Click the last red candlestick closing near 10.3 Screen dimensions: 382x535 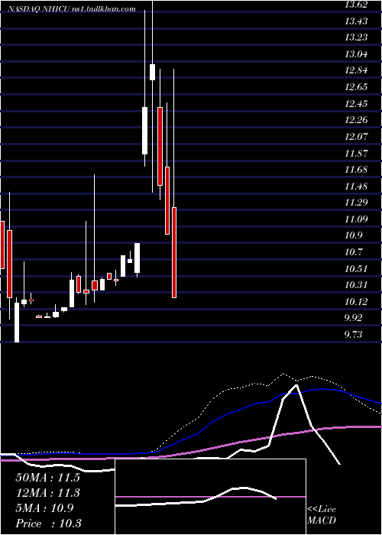point(174,252)
